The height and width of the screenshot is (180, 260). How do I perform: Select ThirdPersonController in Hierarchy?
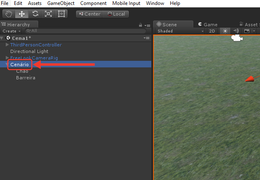(x=36, y=45)
